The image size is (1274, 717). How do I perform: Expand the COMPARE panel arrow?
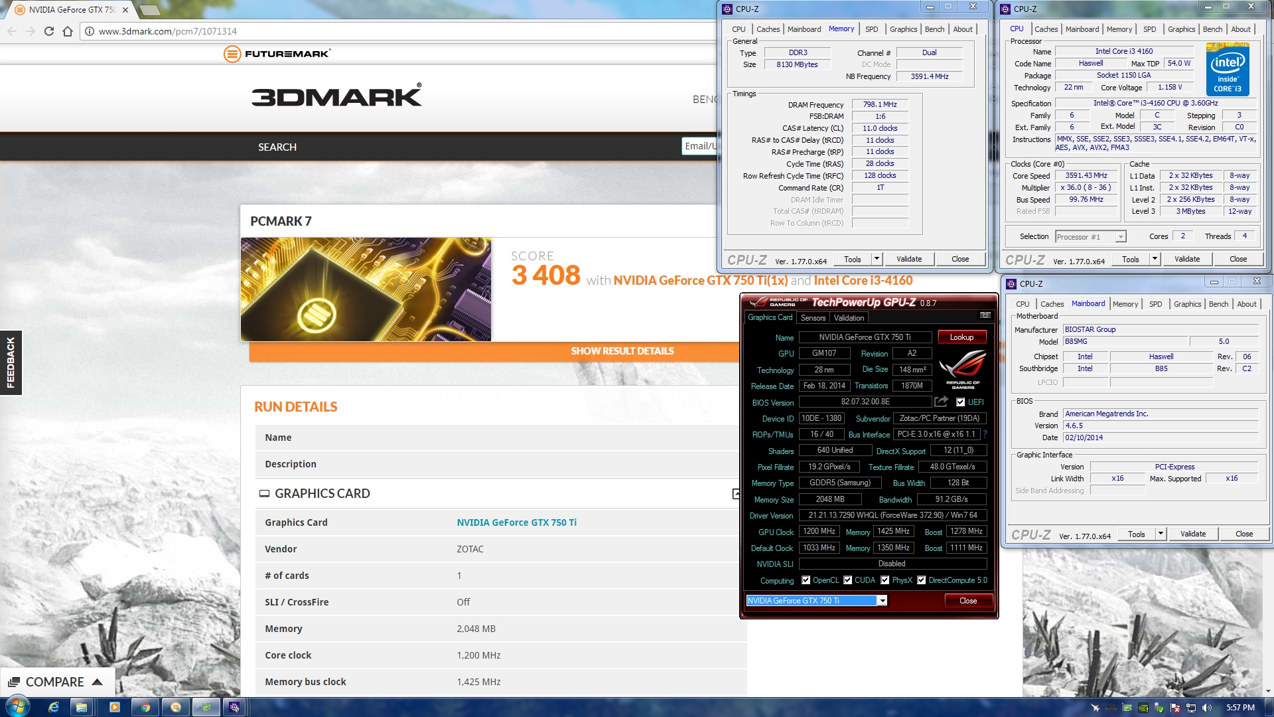point(98,682)
